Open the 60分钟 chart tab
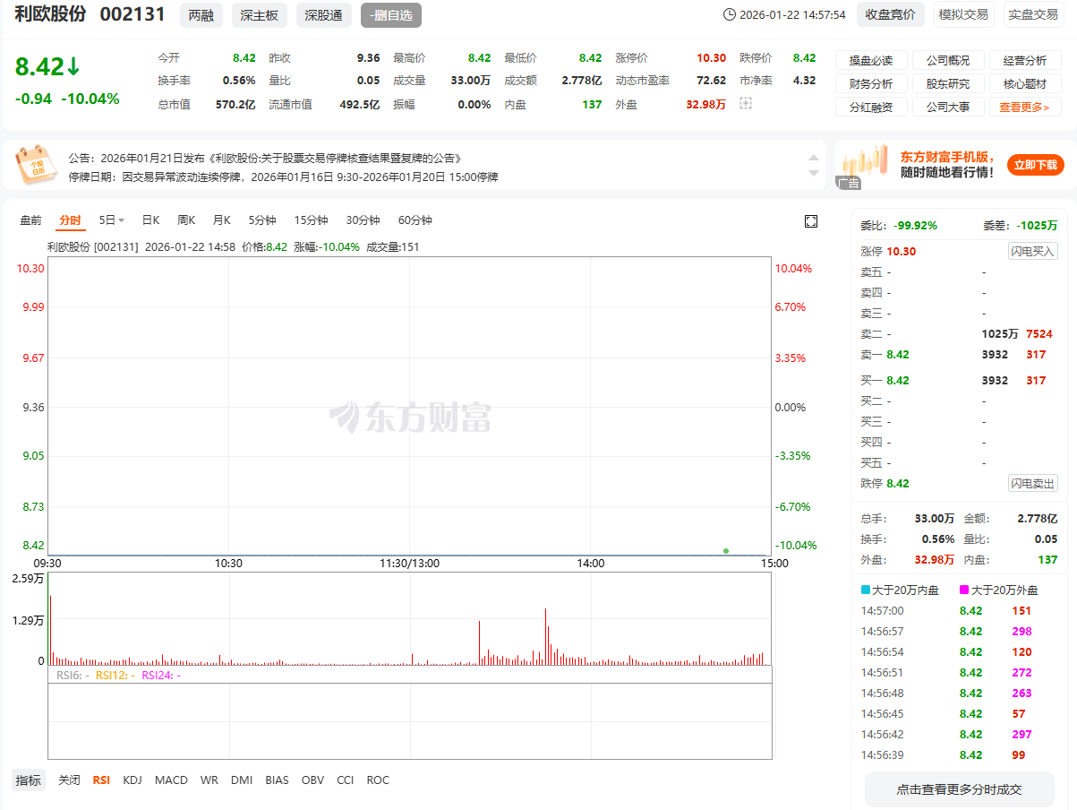1077x810 pixels. point(415,220)
